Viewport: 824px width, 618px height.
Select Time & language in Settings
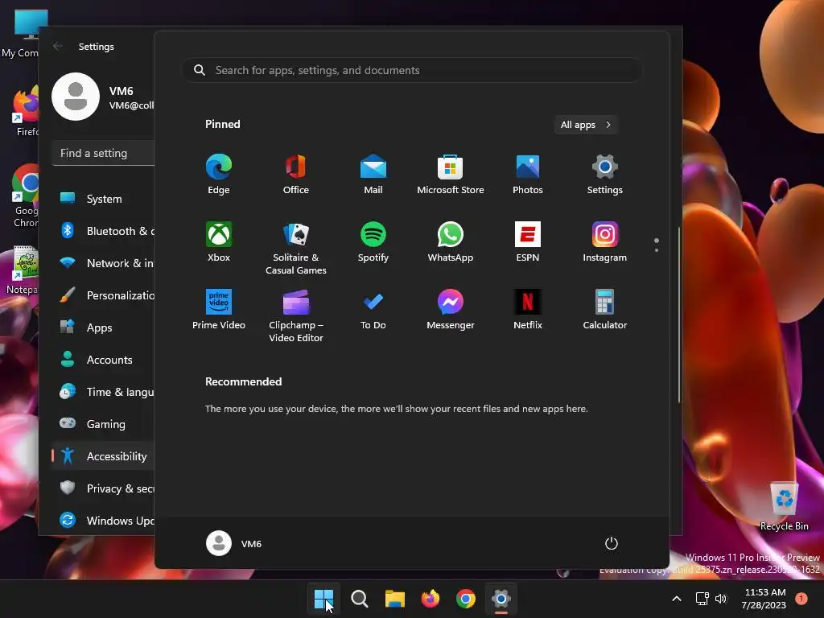pos(103,392)
